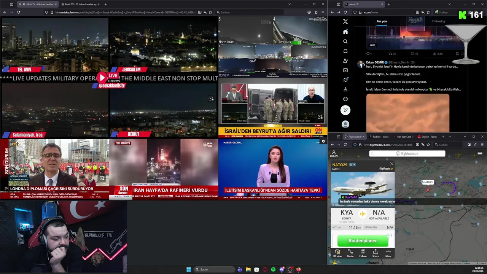Expand tab list in X window
The height and width of the screenshot is (274, 487).
[449, 4]
